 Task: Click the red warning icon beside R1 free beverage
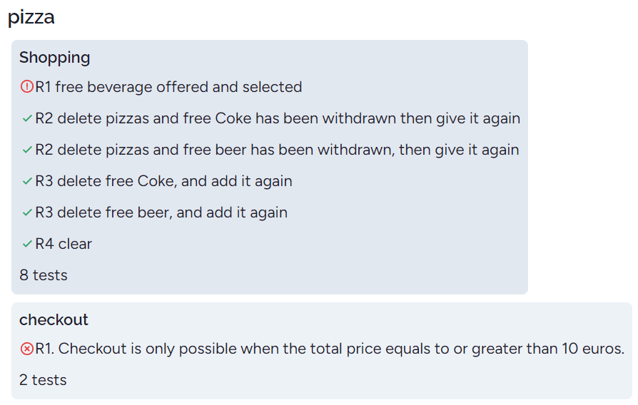click(27, 86)
